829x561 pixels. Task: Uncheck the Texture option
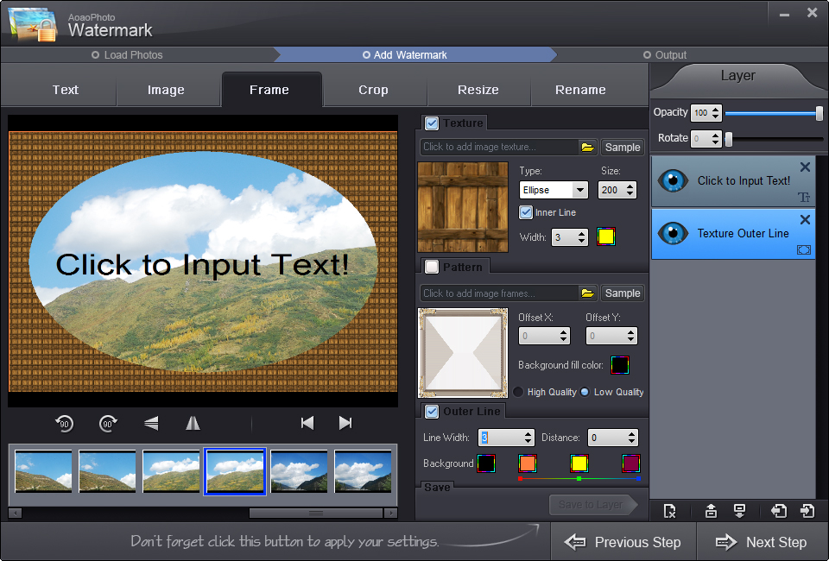431,123
